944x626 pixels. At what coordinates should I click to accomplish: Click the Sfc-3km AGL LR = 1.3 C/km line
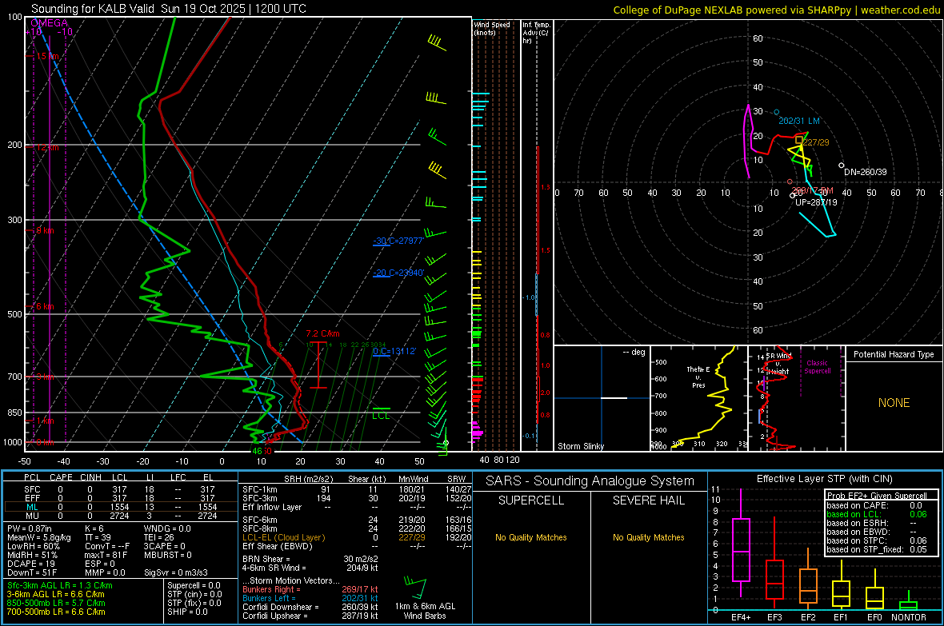pos(60,585)
